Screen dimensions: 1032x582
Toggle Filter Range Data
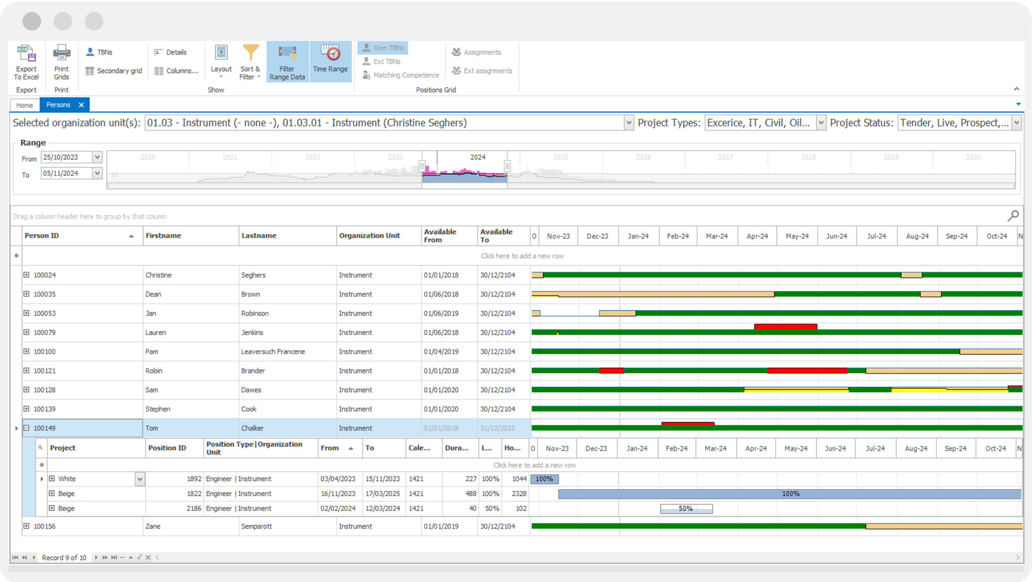[287, 62]
